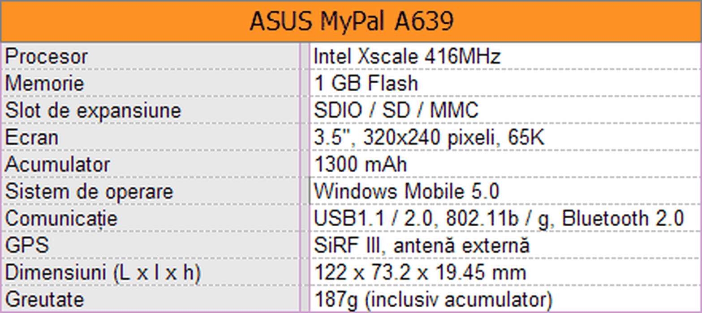Click the Windows Mobile 5.0 cell
This screenshot has width=702, height=313.
pos(406,192)
